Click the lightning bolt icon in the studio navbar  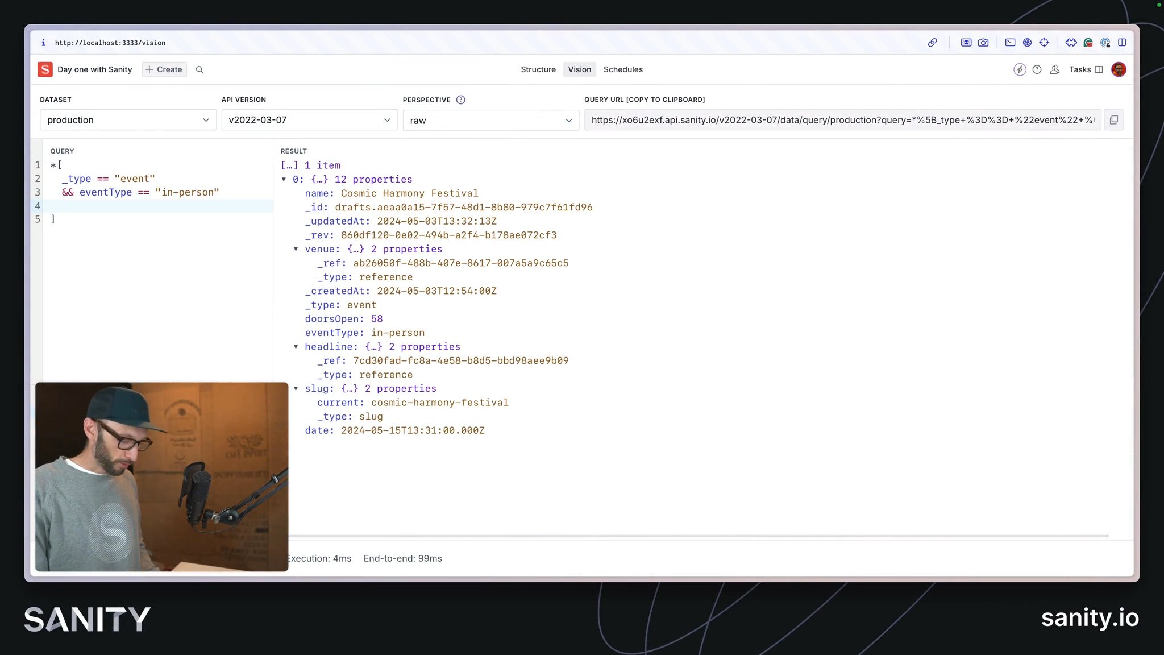1020,69
